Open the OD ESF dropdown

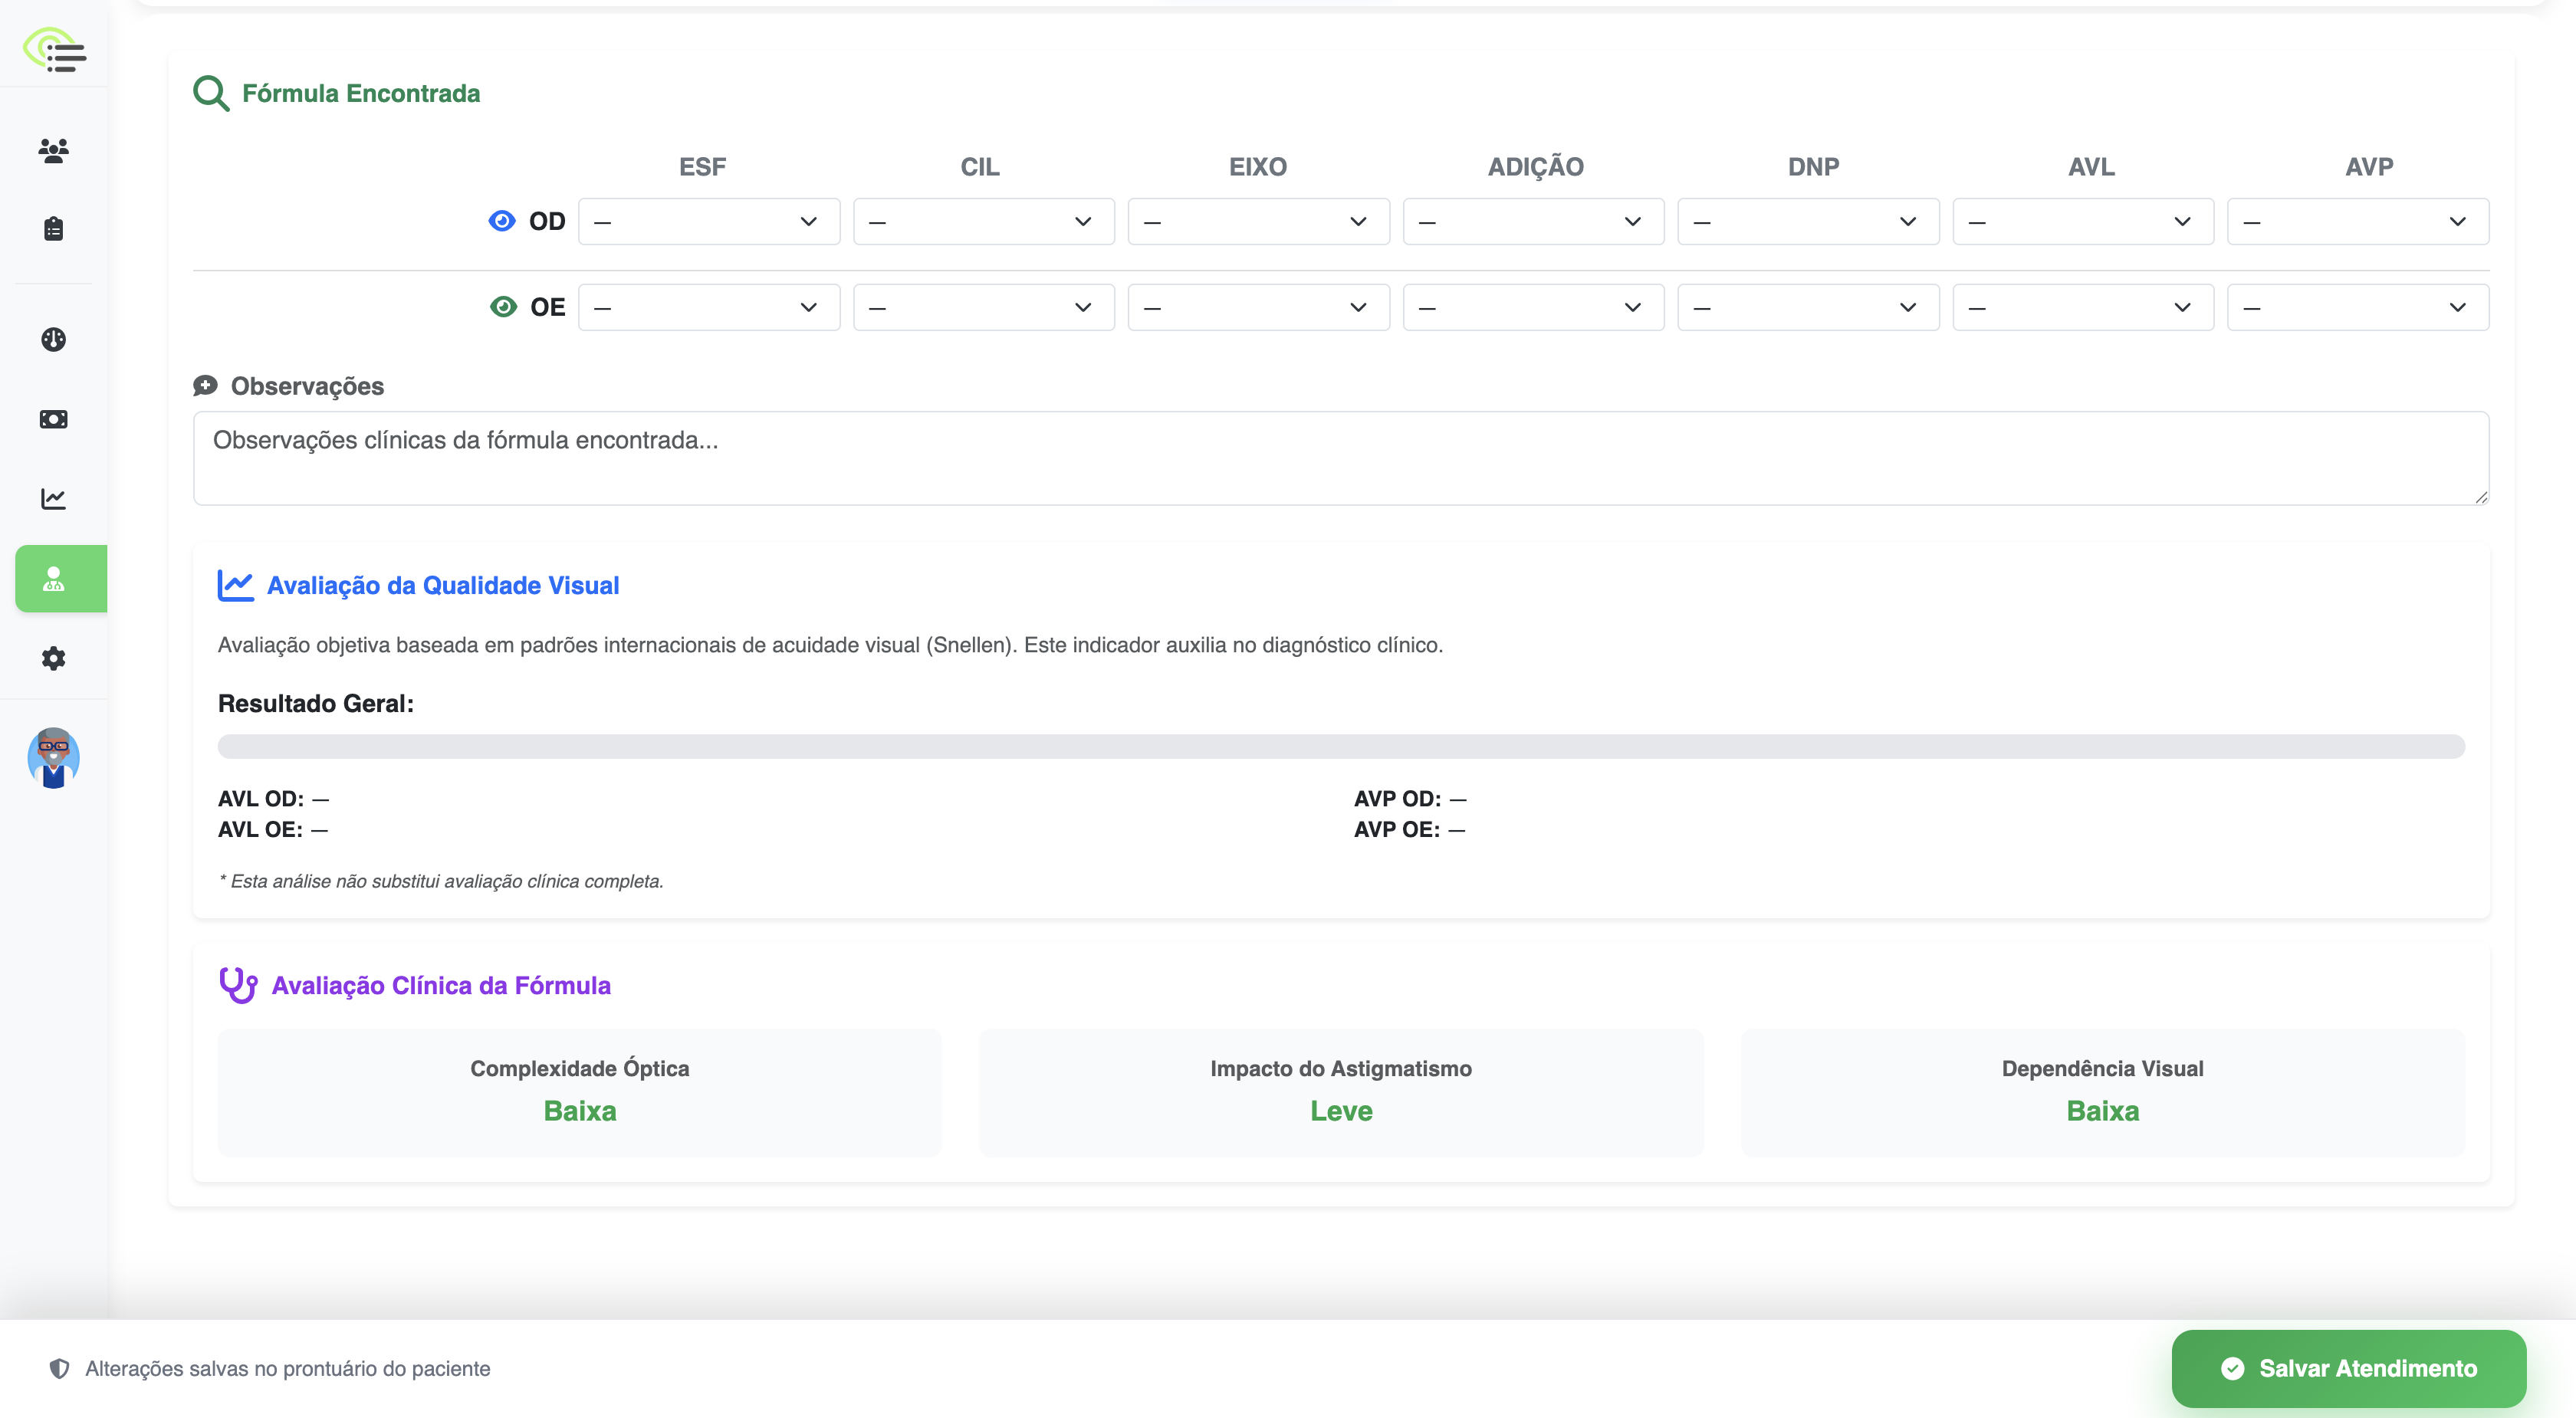[x=708, y=221]
